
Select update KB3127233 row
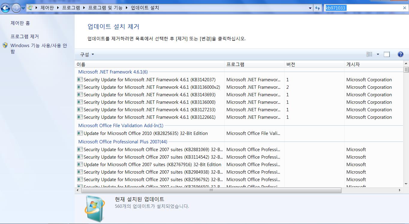pyautogui.click(x=239, y=110)
